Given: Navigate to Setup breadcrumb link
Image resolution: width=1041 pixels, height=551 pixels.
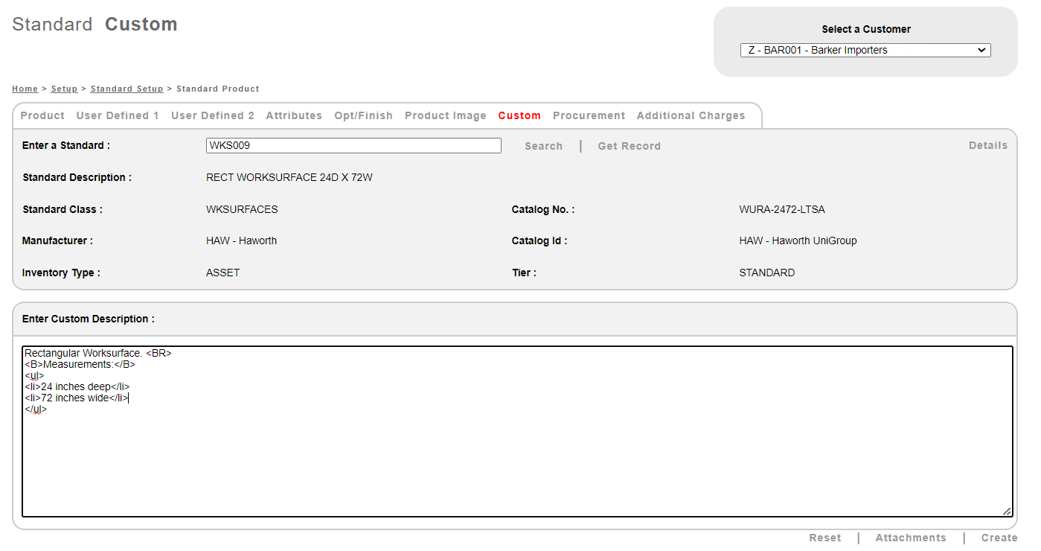Looking at the screenshot, I should pos(64,89).
